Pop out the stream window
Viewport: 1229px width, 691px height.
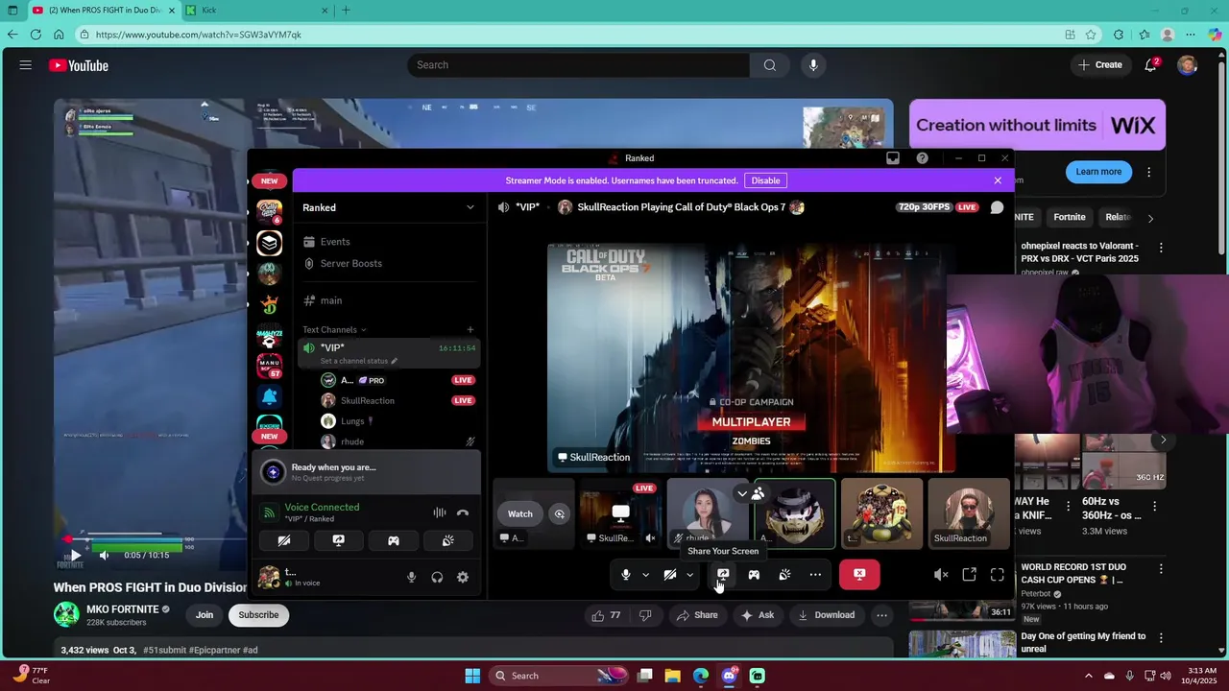point(970,575)
